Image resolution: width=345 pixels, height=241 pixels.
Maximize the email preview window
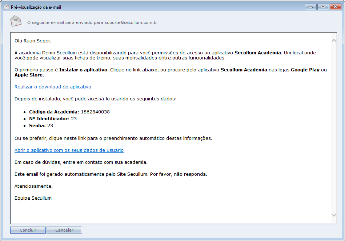[322, 7]
